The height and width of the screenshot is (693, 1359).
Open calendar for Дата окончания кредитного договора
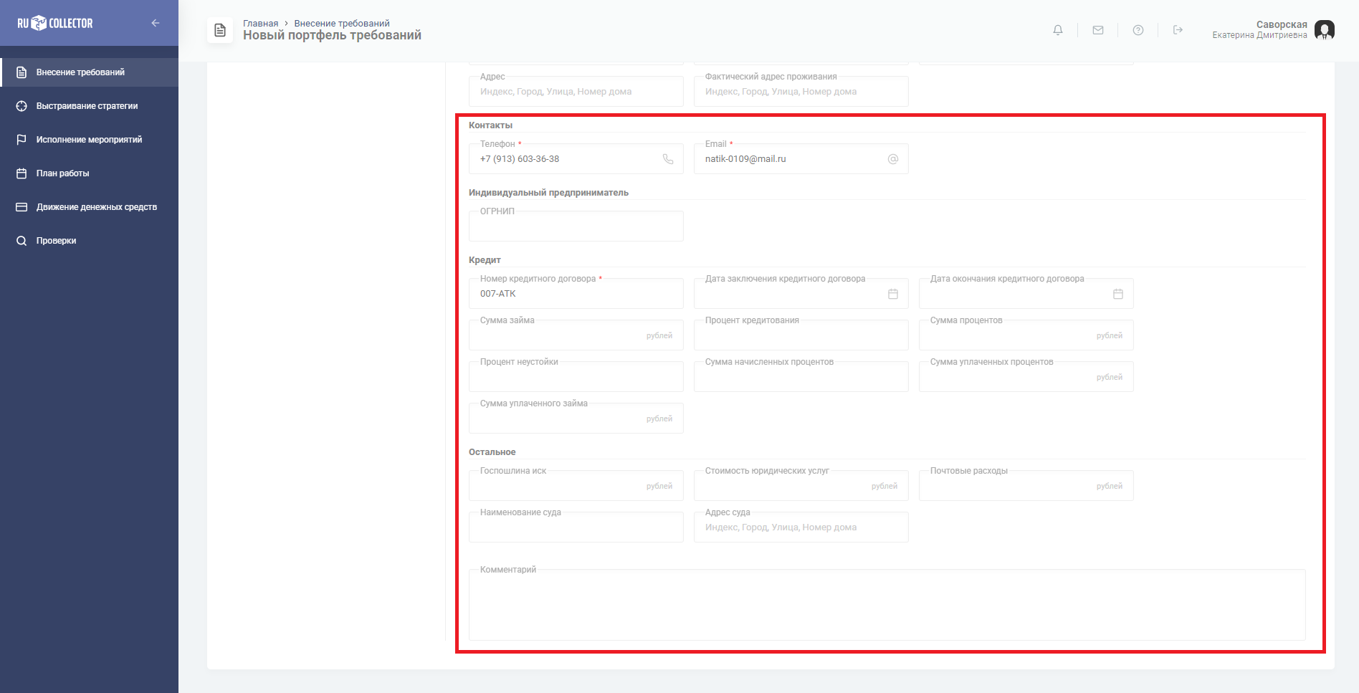(x=1118, y=294)
